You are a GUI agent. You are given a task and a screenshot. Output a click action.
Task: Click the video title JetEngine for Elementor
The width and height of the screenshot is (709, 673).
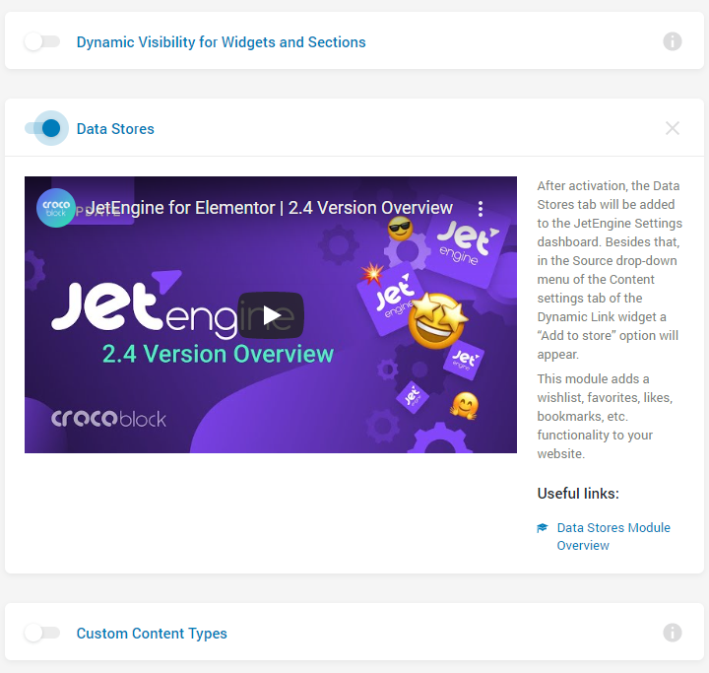point(269,208)
